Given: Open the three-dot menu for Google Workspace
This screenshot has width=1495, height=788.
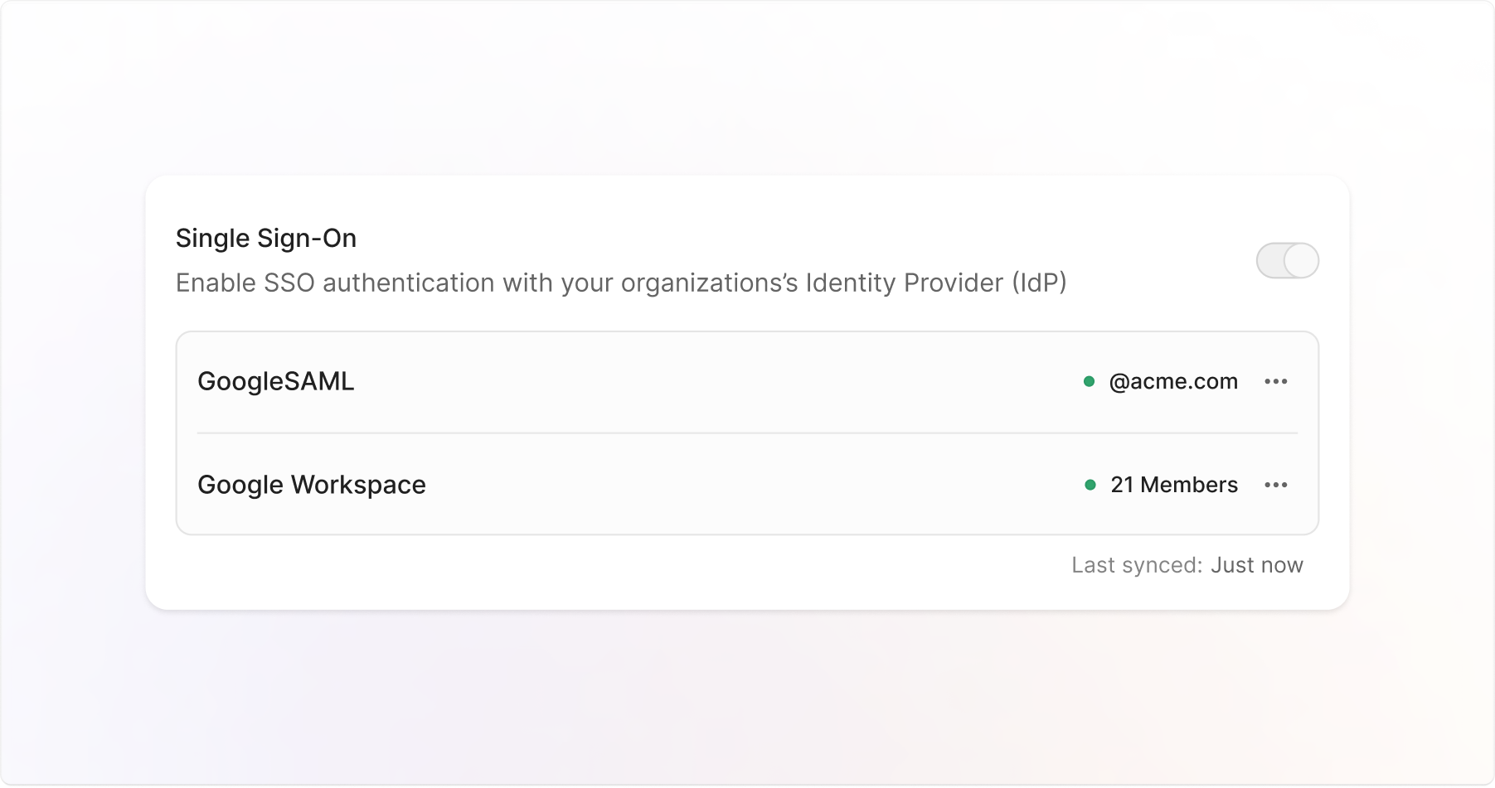Looking at the screenshot, I should [1275, 485].
